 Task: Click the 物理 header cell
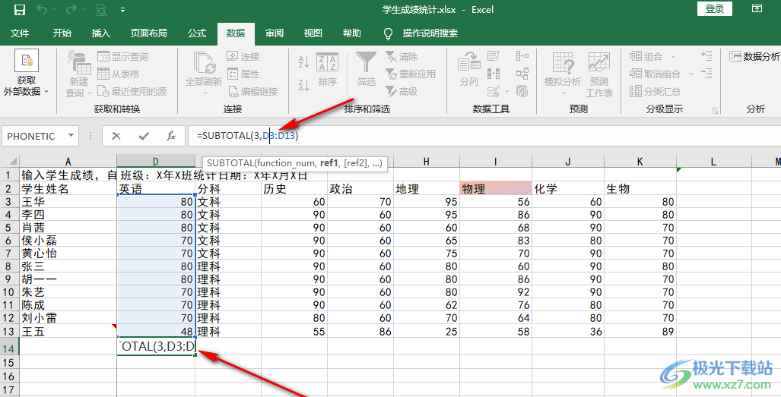(x=496, y=189)
